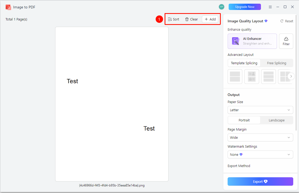299x193 pixels.
Task: Add another image with plus button
Action: point(210,19)
